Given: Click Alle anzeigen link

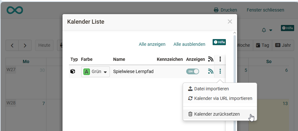Looking at the screenshot, I should (x=152, y=44).
